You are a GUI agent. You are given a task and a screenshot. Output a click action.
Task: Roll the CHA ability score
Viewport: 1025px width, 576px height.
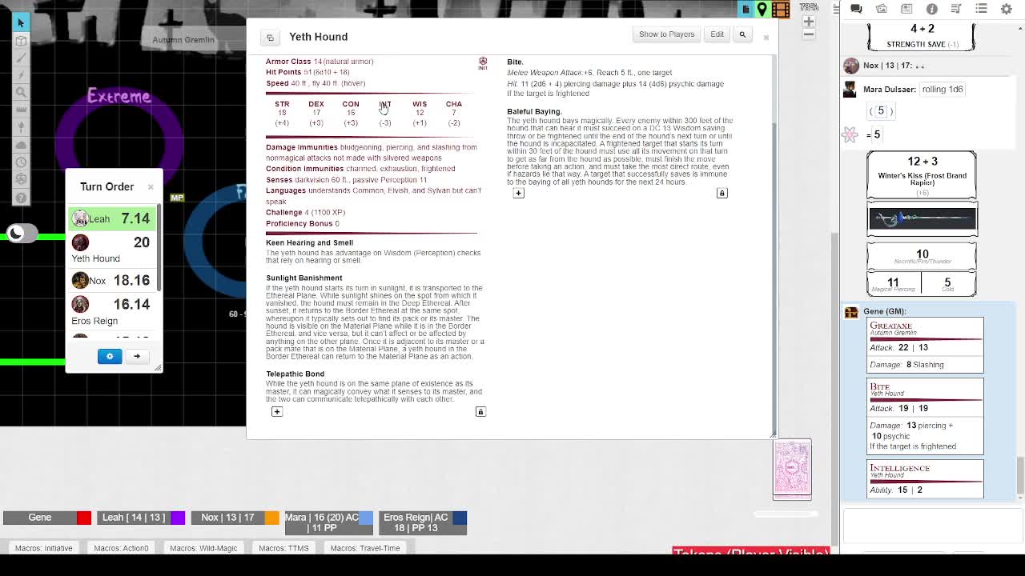point(454,113)
